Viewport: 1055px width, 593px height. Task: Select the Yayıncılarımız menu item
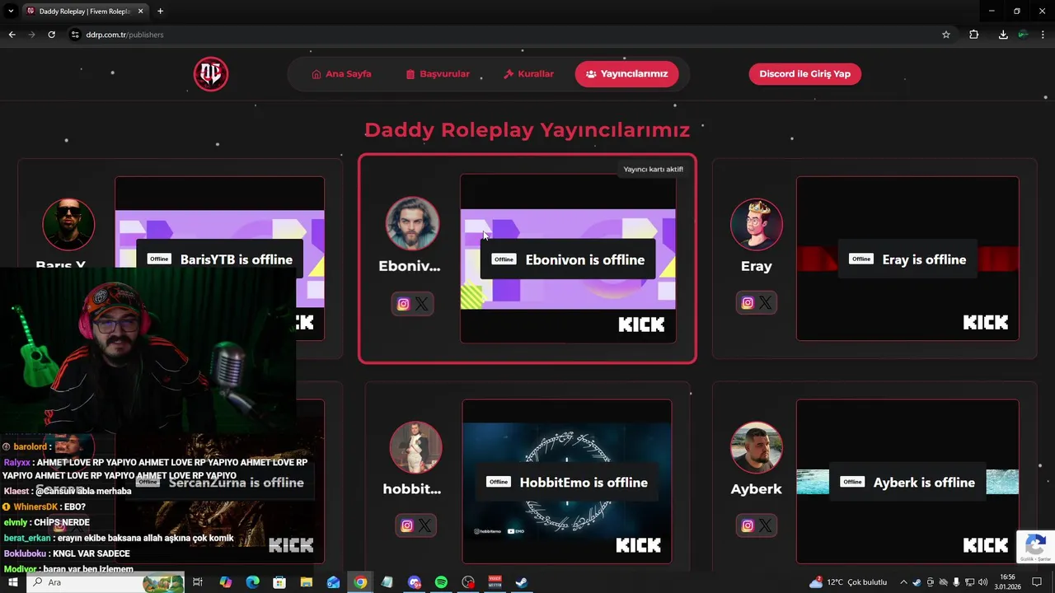626,74
